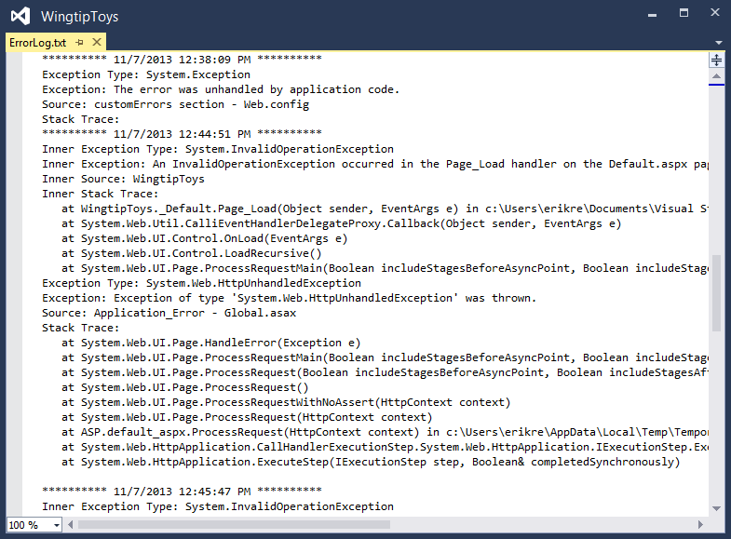Click 'Source: Application_Error - Global.asax' line
Viewport: 731px width, 539px height.
(x=169, y=313)
